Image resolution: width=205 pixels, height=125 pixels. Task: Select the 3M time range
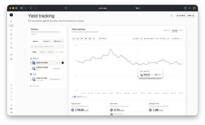(x=86, y=39)
